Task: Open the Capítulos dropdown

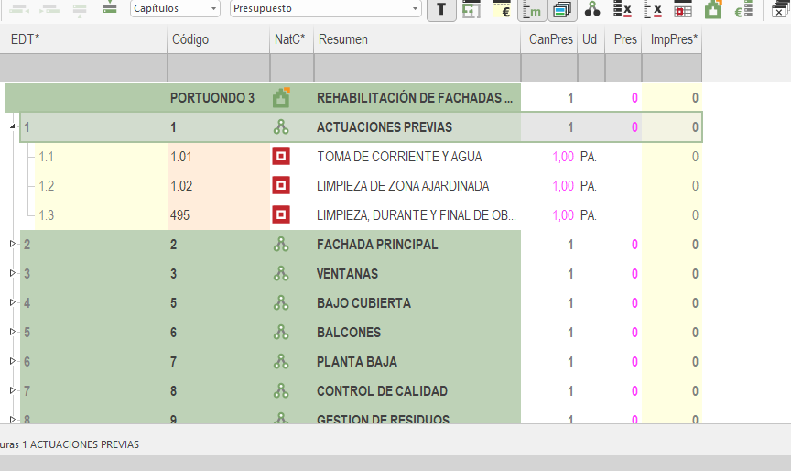Action: [x=176, y=8]
